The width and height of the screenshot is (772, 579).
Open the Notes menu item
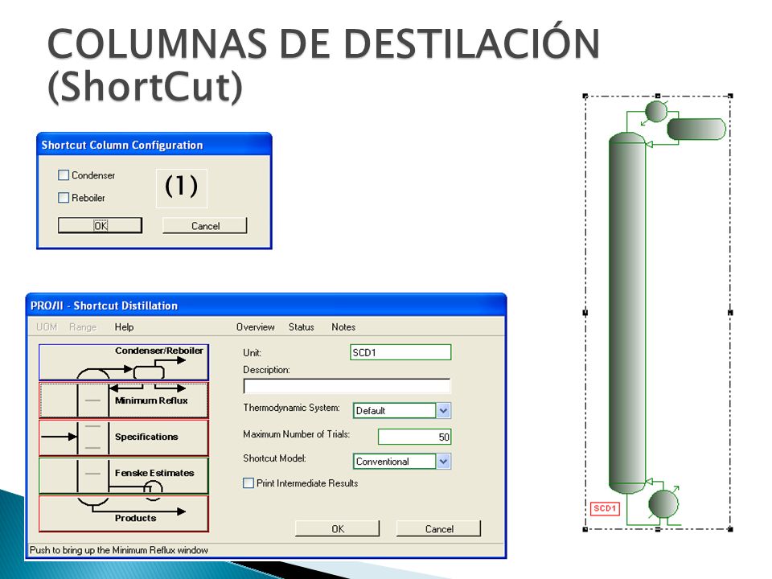pyautogui.click(x=343, y=327)
